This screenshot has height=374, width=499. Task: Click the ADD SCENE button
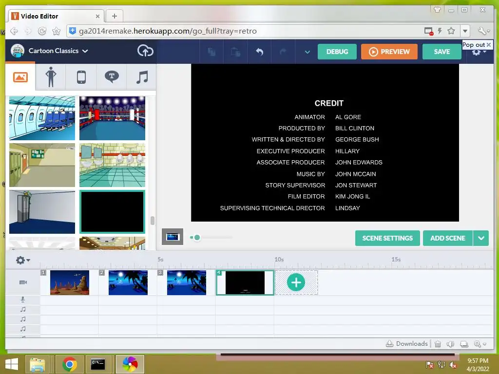(447, 238)
